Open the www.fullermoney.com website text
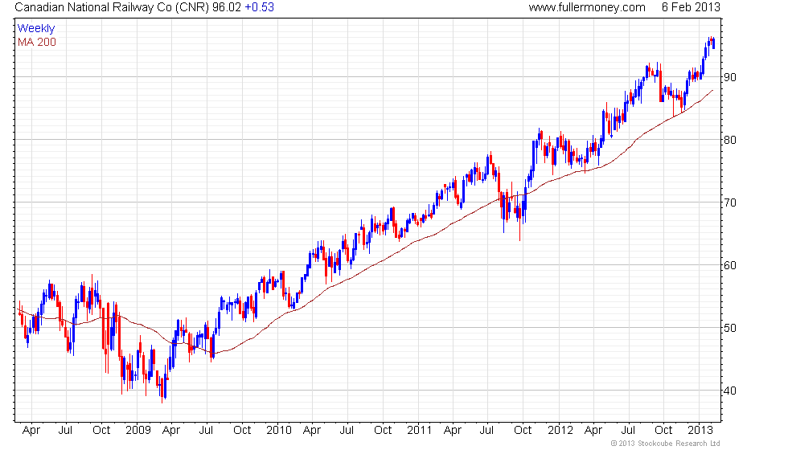Screen dimensions: 788x450 586,7
